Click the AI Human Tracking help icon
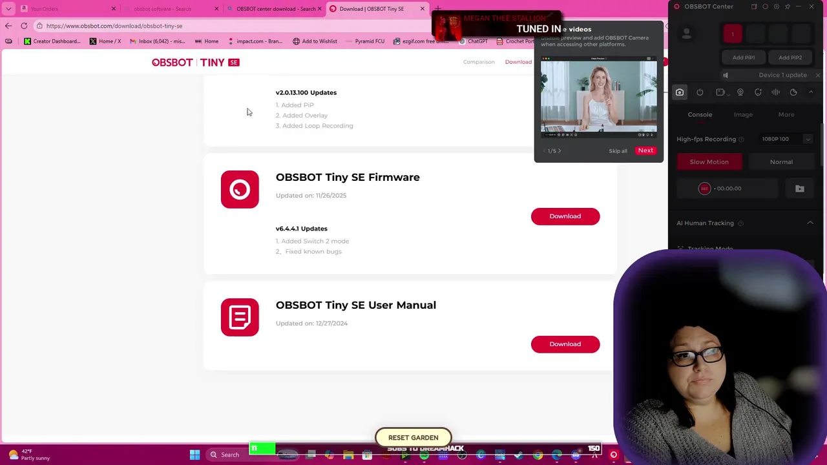Viewport: 827px width, 465px height. pyautogui.click(x=740, y=223)
